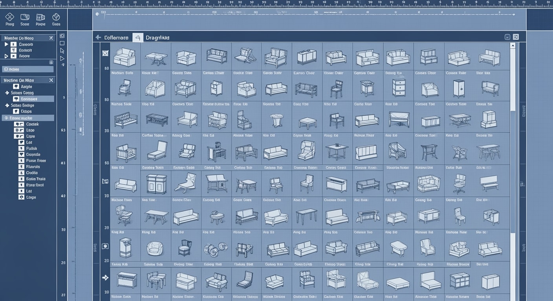Click the small gear icon under the first panel

coord(51,62)
